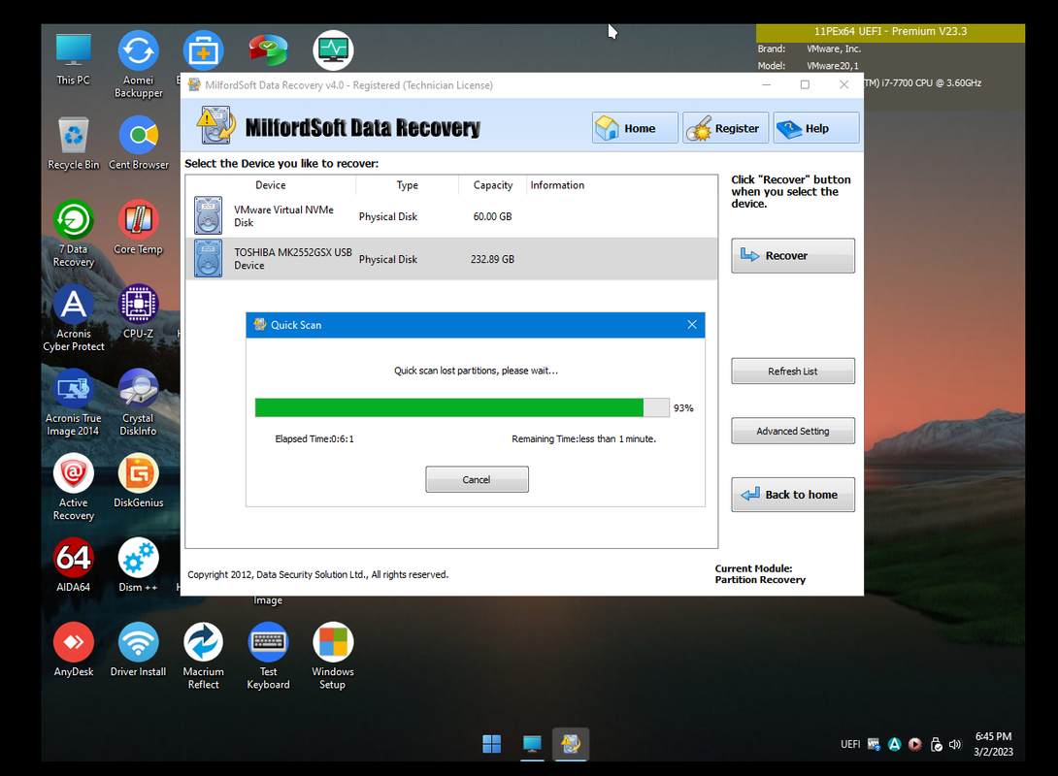Launch Core Temp utility
1058x776 pixels.
(x=139, y=228)
